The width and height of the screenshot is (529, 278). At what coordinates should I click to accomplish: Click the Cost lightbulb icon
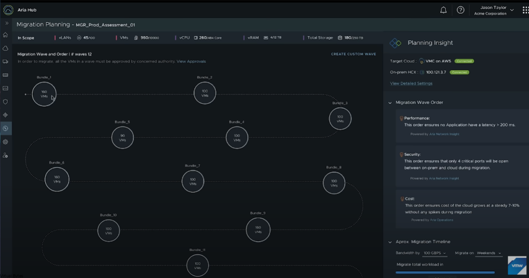pyautogui.click(x=402, y=199)
